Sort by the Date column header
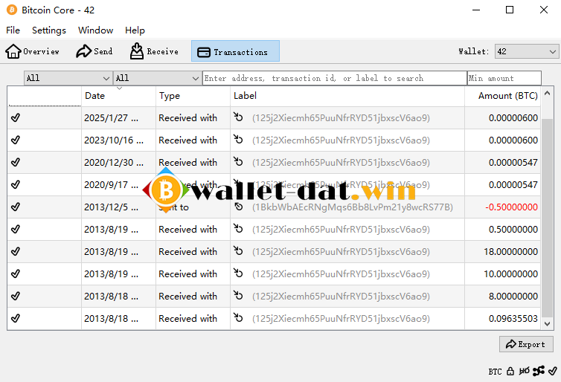 coord(118,96)
